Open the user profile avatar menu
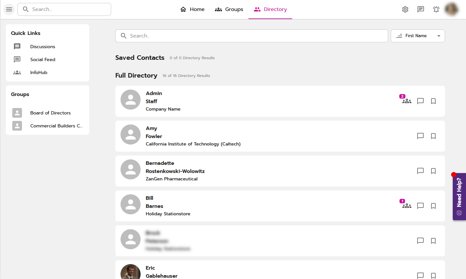The width and height of the screenshot is (466, 279). (451, 9)
